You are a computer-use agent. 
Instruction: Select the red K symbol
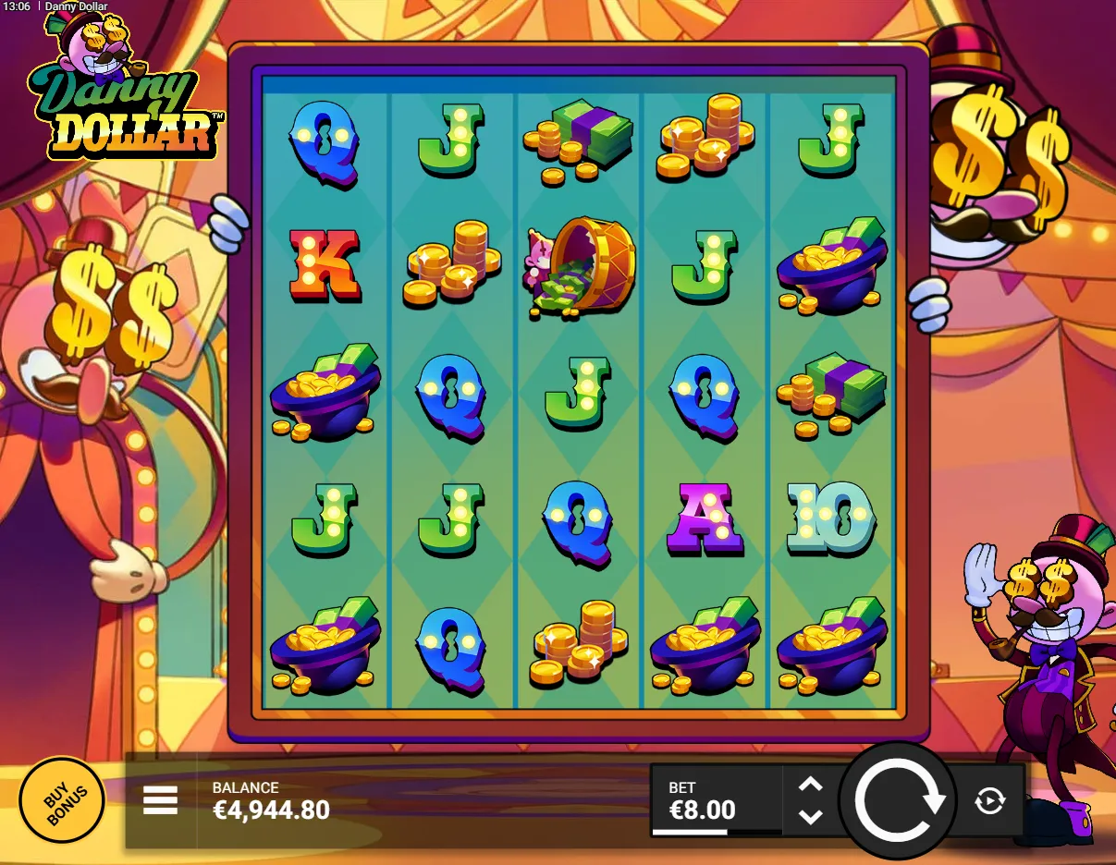point(325,265)
